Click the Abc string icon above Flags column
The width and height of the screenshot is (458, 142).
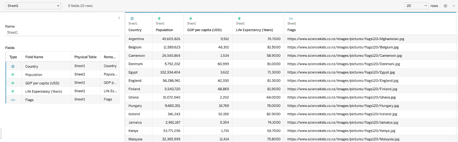(x=291, y=18)
